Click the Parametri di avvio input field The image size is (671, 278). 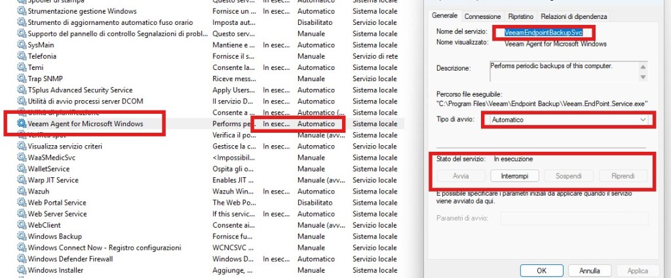pos(574,218)
